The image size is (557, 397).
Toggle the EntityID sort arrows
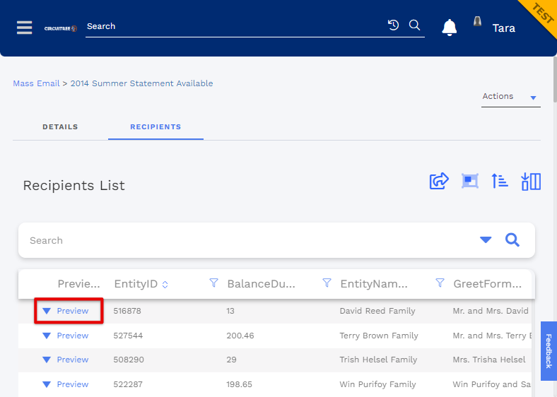165,285
